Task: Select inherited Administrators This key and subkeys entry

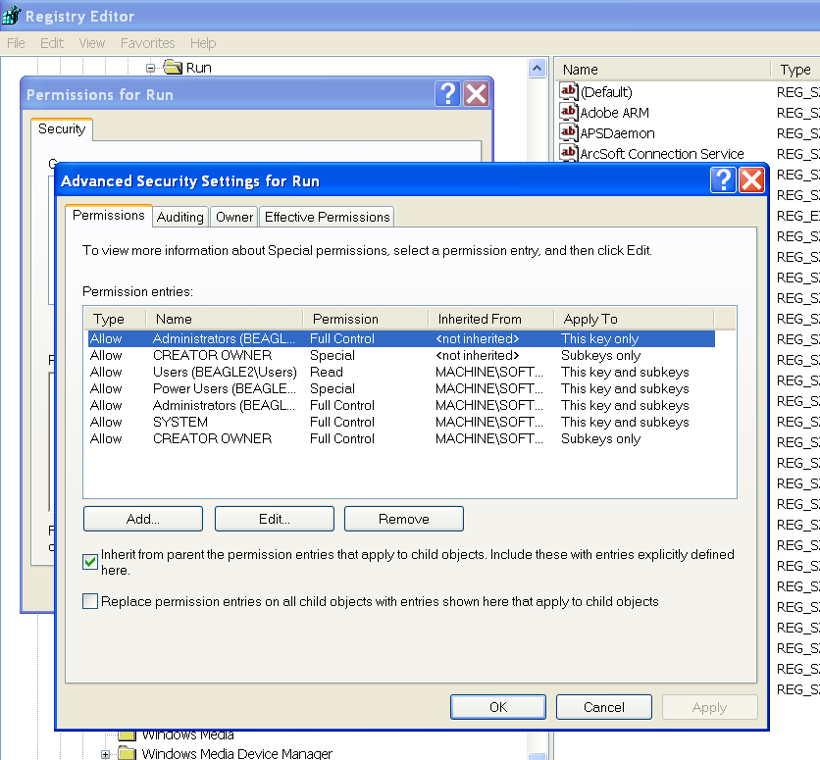Action: point(401,405)
